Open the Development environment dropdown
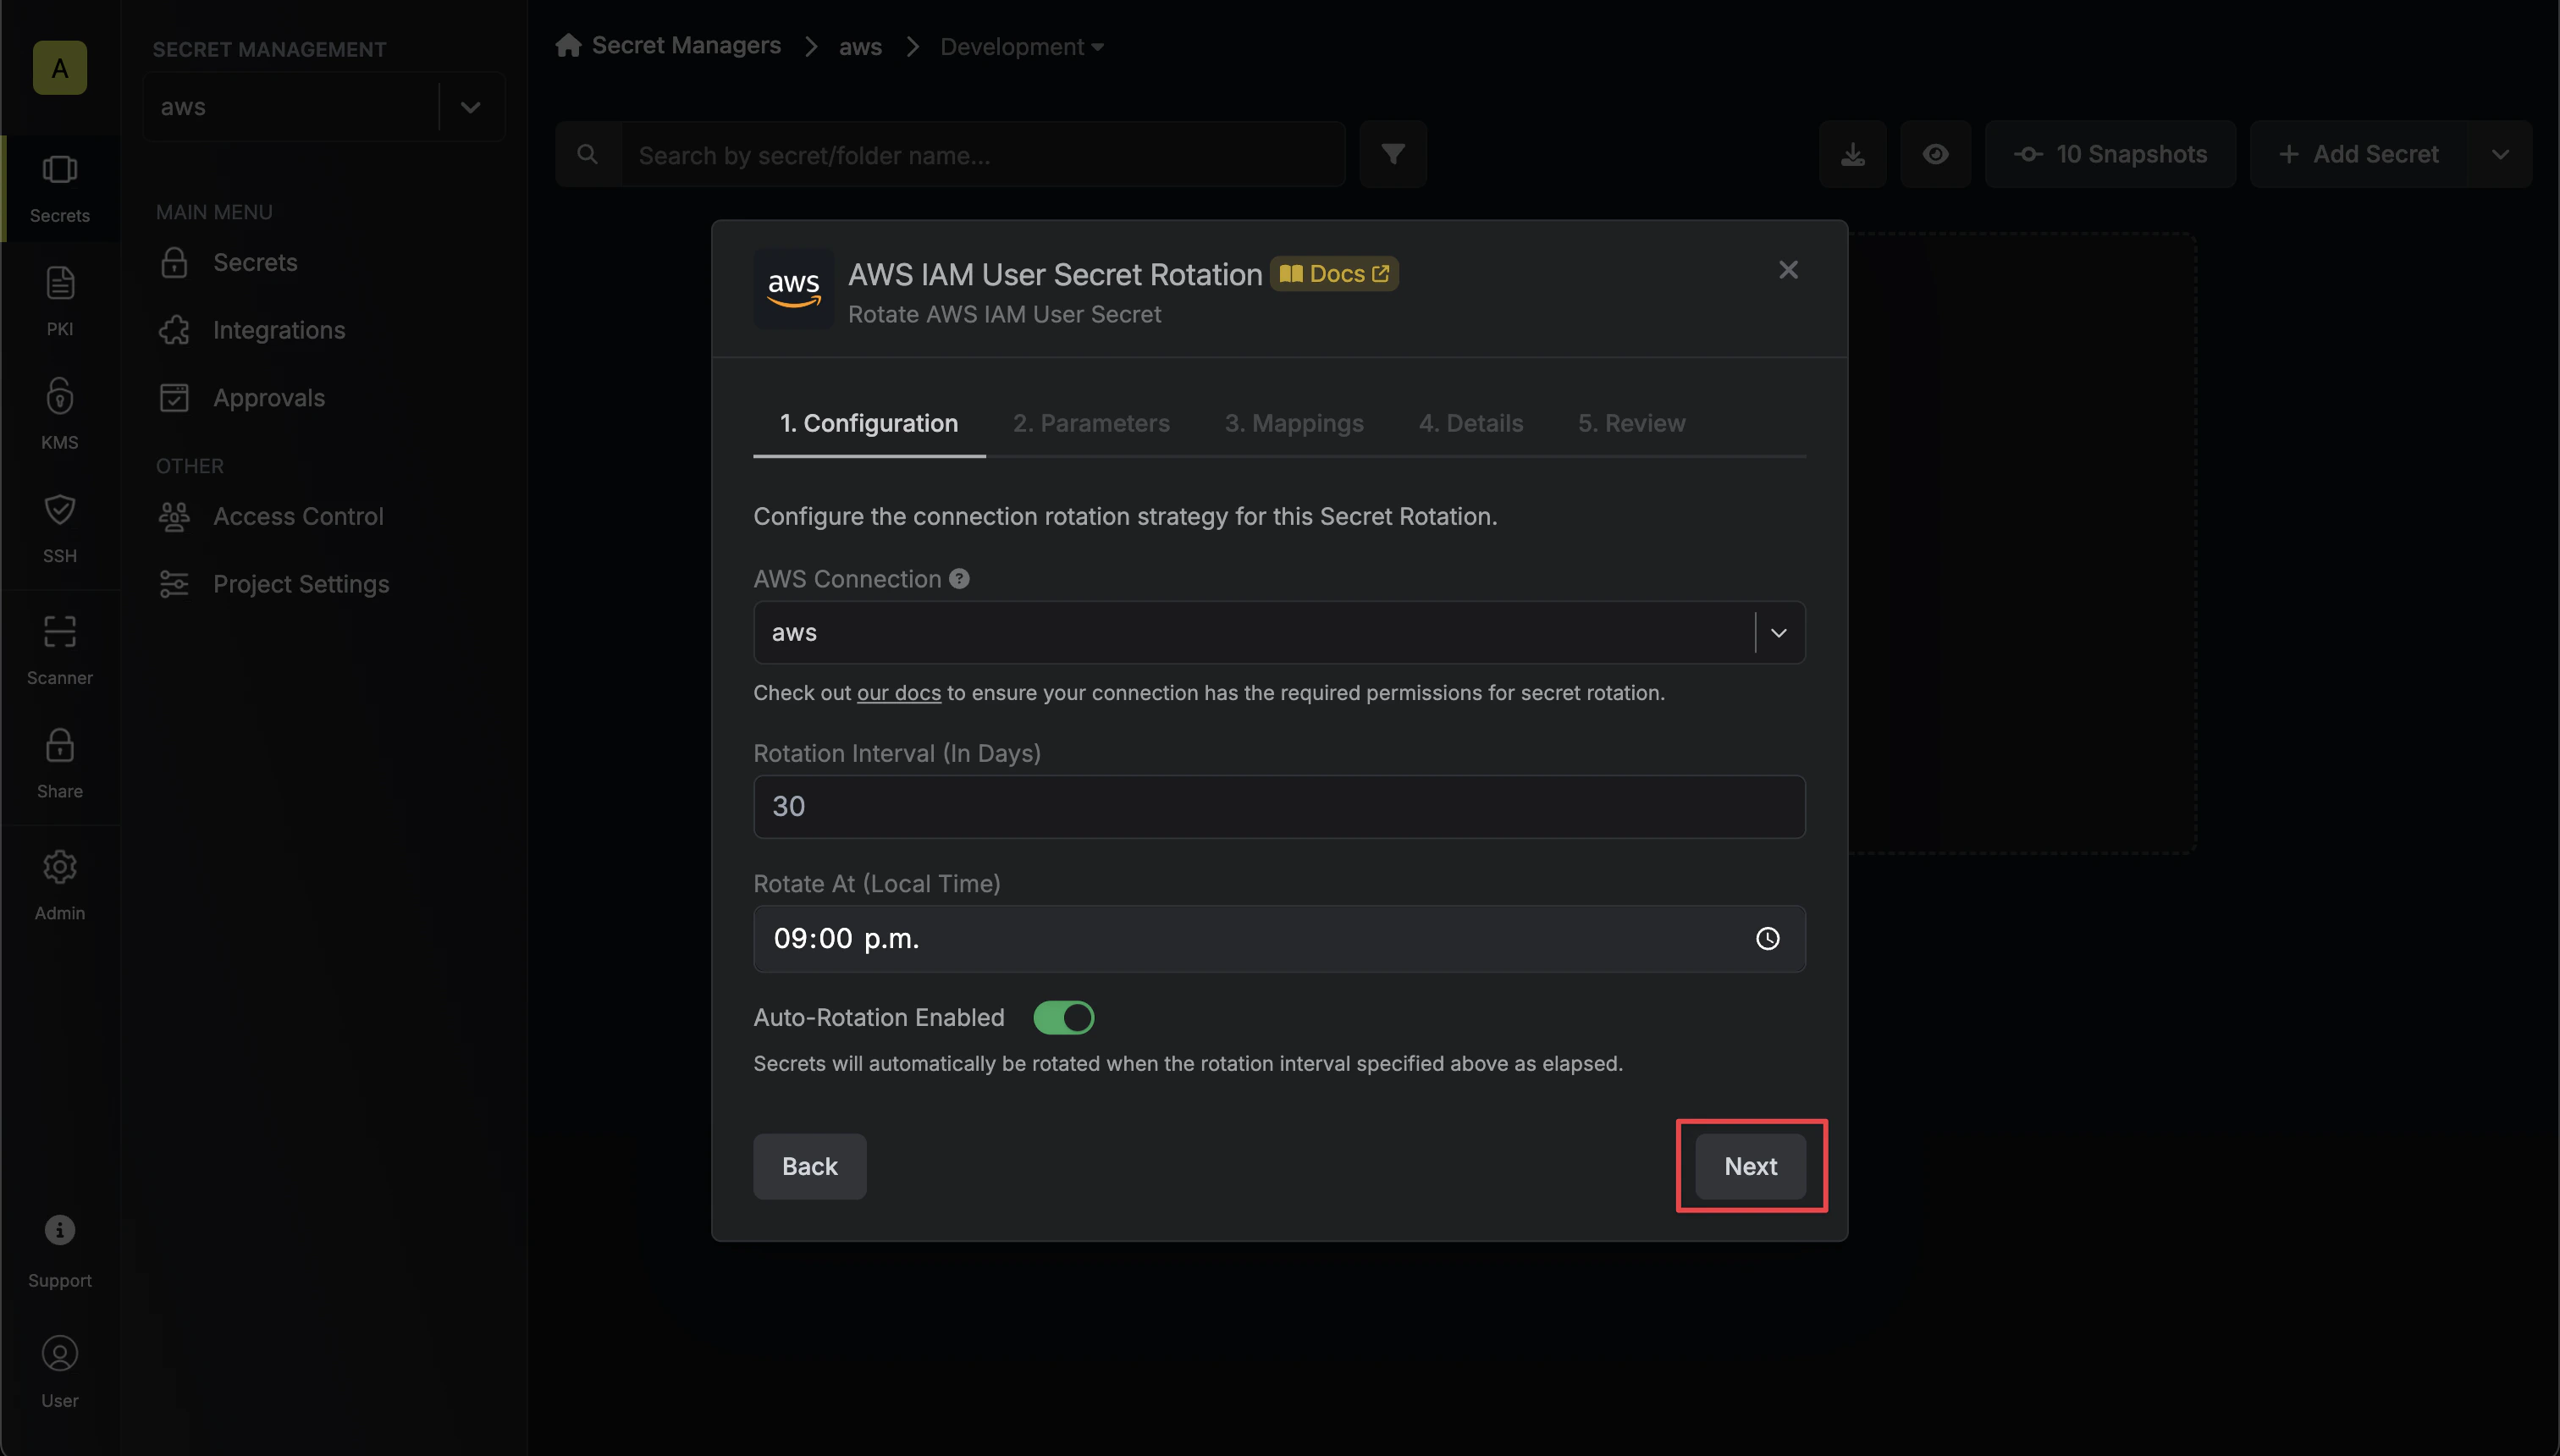Screen dimensions: 2560x1456 point(1022,46)
